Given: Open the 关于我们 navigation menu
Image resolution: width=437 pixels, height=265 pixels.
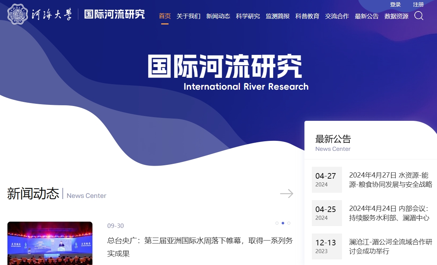Looking at the screenshot, I should coord(188,16).
